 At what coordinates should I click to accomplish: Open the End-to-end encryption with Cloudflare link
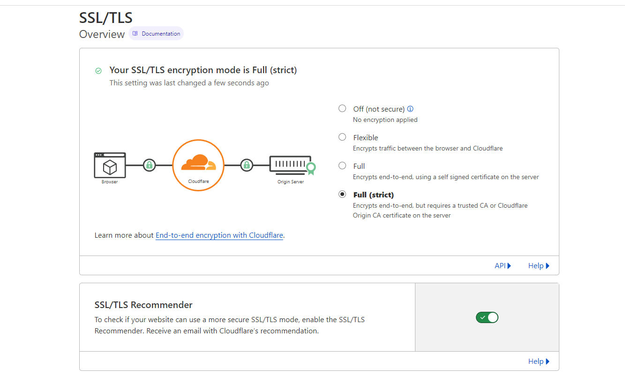click(x=219, y=235)
